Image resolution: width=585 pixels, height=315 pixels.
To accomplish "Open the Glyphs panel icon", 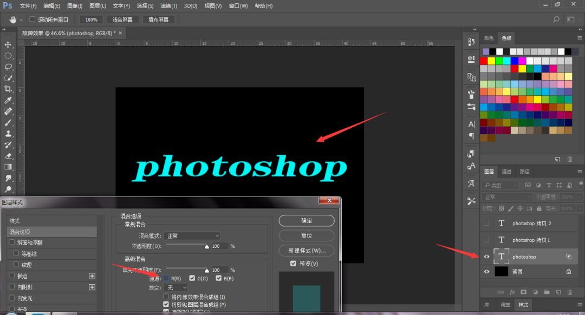I will click(471, 183).
